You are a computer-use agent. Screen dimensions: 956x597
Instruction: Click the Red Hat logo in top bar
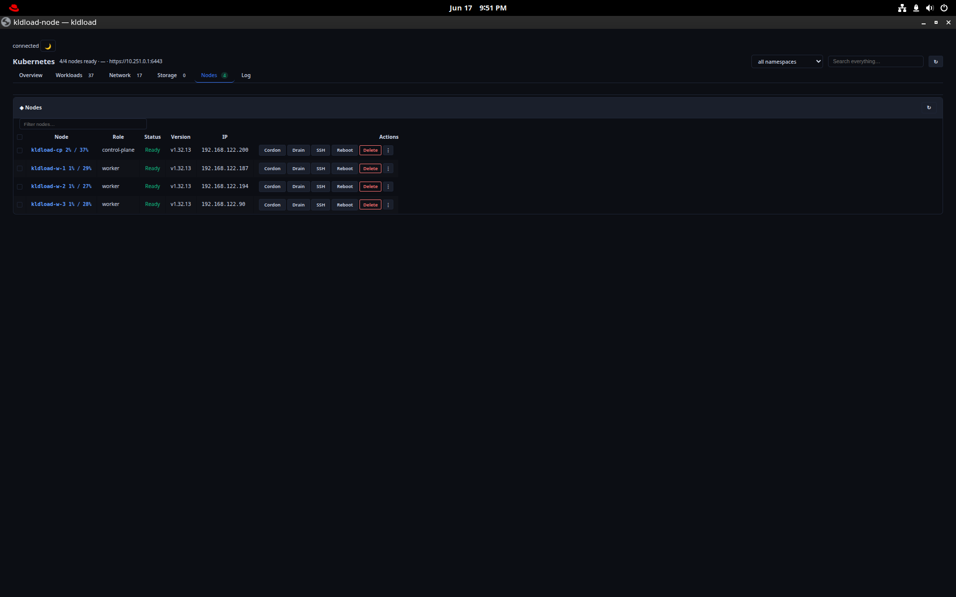(x=14, y=8)
